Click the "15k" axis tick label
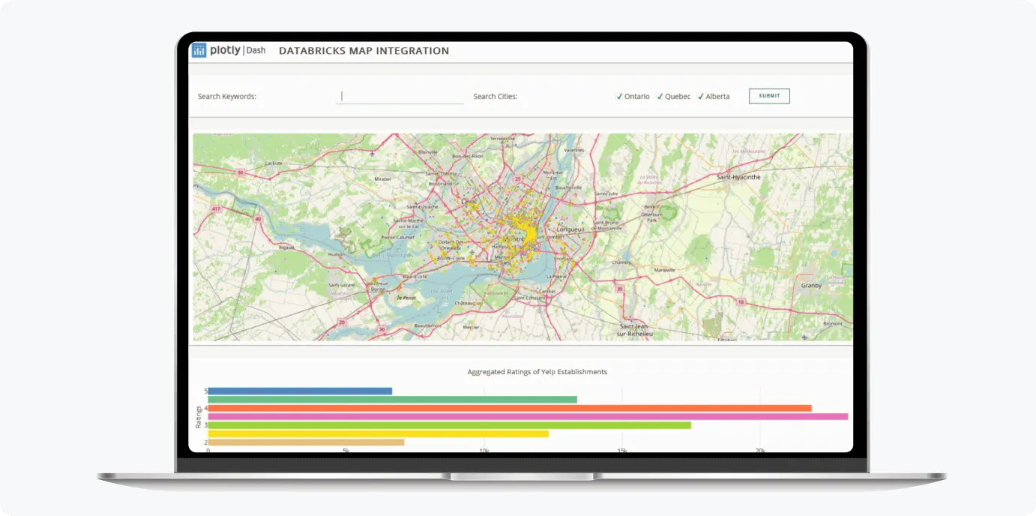Screen dimensions: 1036x516 (x=622, y=451)
